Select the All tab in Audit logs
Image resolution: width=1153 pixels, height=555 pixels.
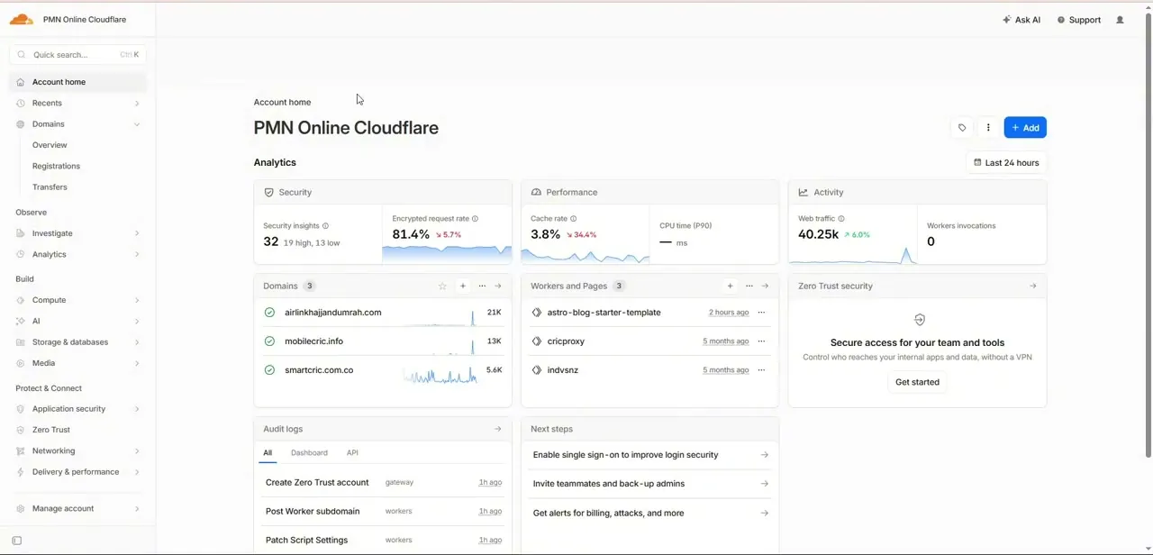point(268,453)
